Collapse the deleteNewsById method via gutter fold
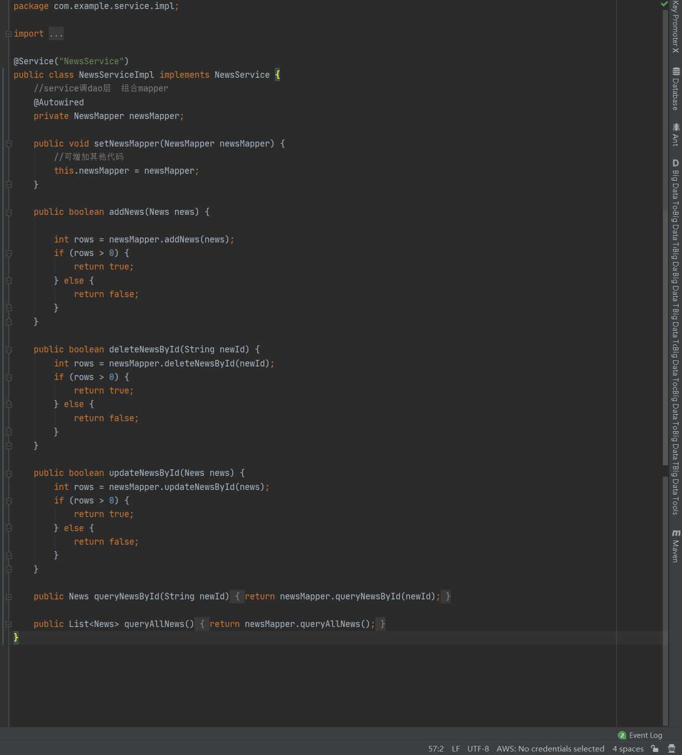The height and width of the screenshot is (755, 682). 9,350
